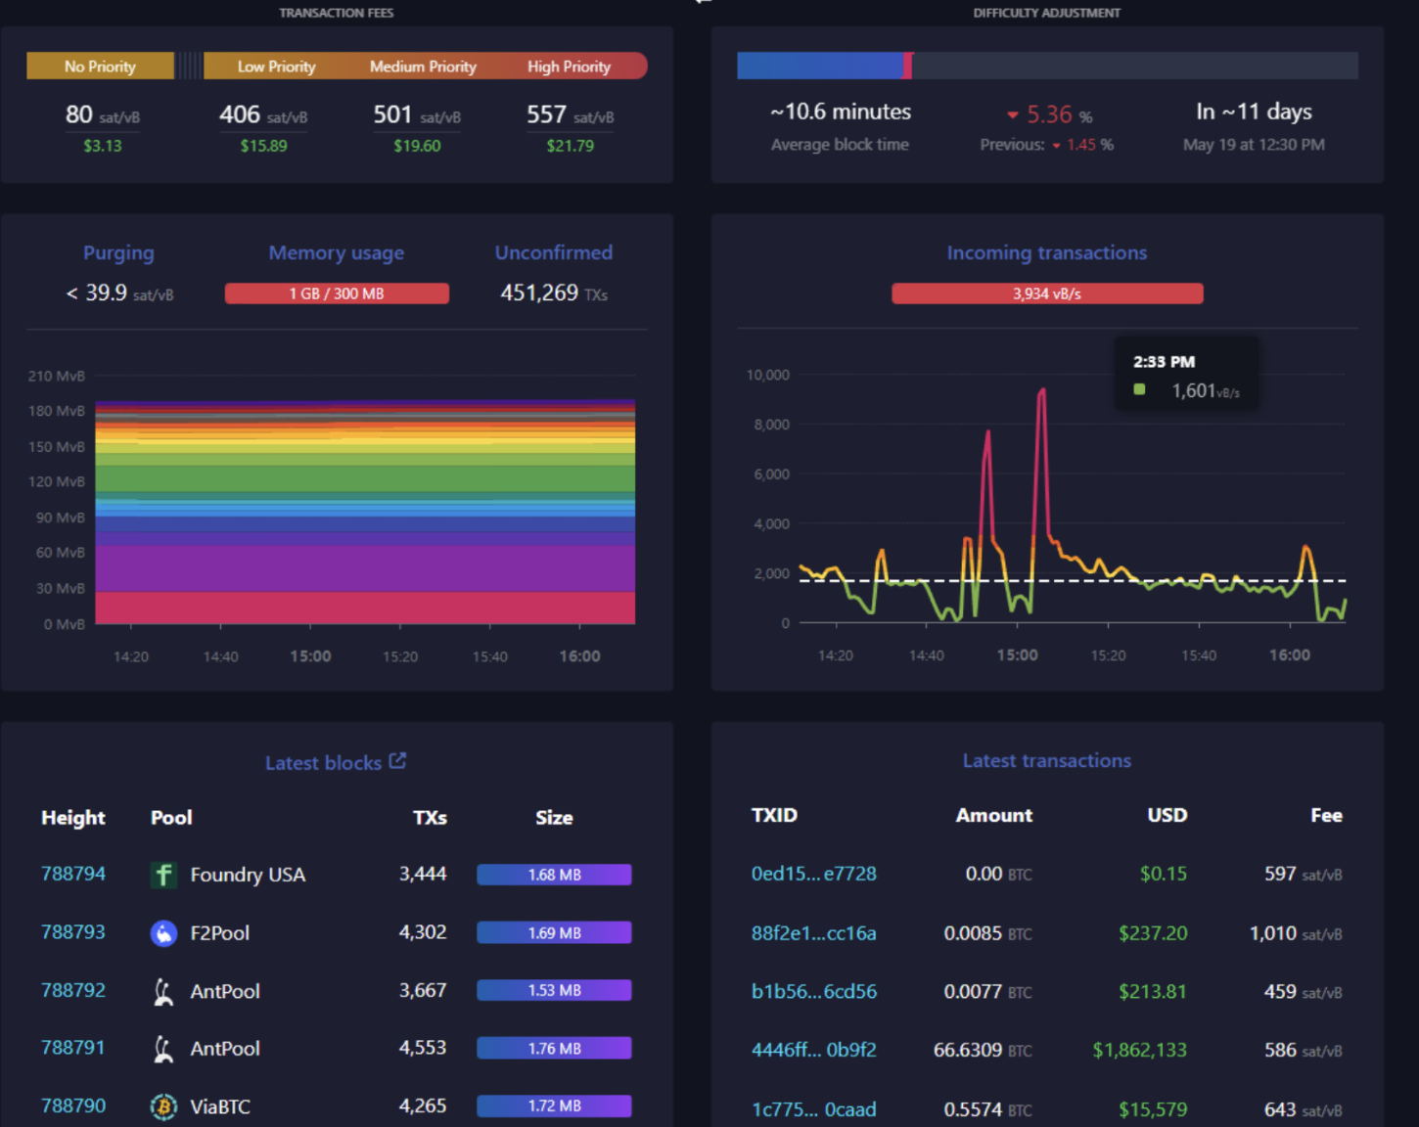Click the Foundry USA pool icon

pyautogui.click(x=163, y=875)
